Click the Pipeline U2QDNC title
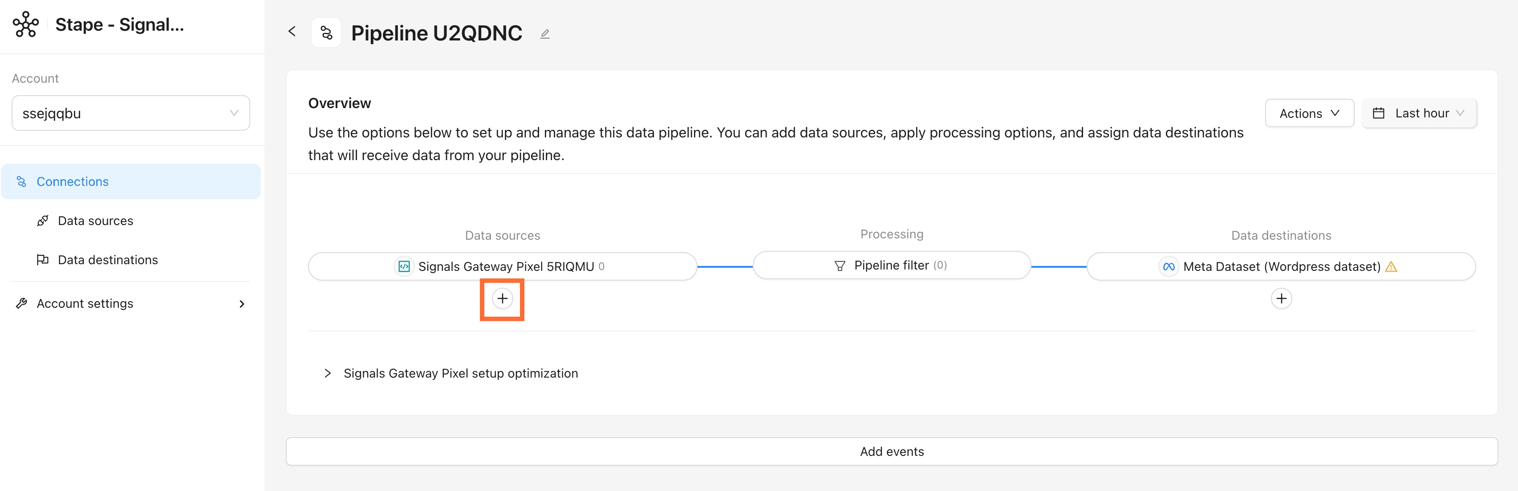This screenshot has width=1518, height=491. click(437, 33)
